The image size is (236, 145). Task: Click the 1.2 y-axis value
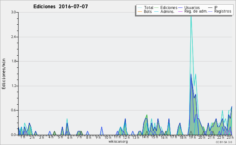[x=13, y=86]
